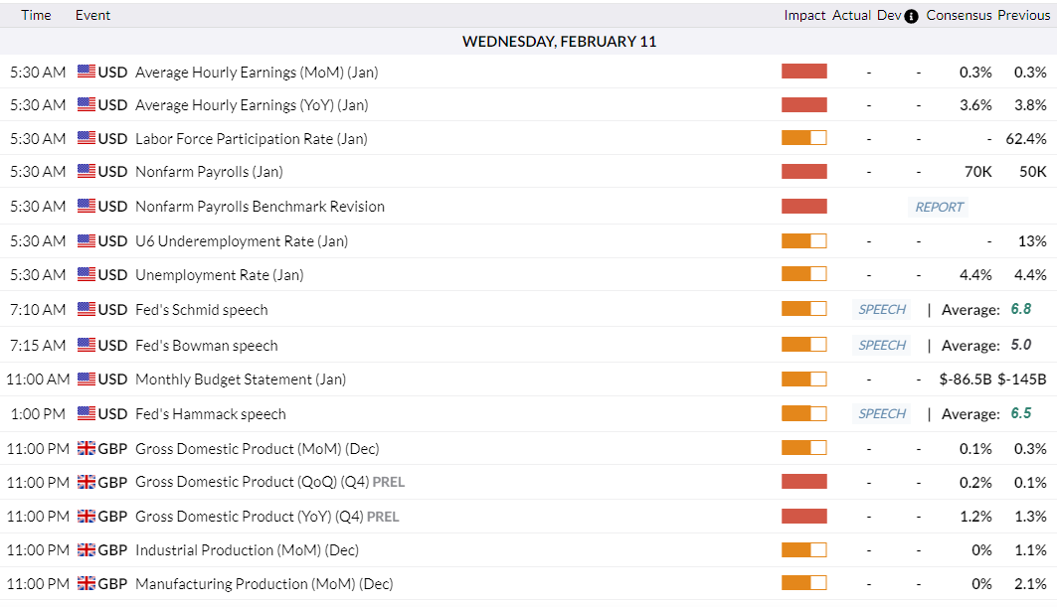1057x607 pixels.
Task: Click red impact bar for Gross Domestic Product (QoQ)
Action: coord(803,482)
